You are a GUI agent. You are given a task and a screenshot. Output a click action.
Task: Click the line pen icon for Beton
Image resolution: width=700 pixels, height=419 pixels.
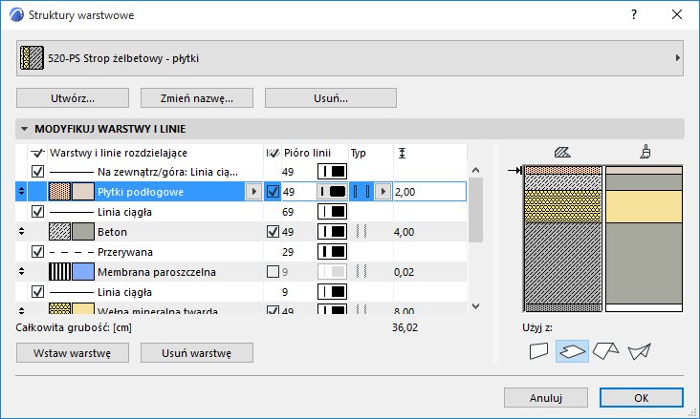[331, 231]
